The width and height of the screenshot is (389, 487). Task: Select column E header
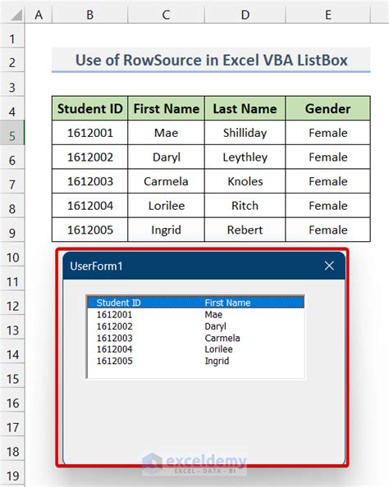point(328,14)
